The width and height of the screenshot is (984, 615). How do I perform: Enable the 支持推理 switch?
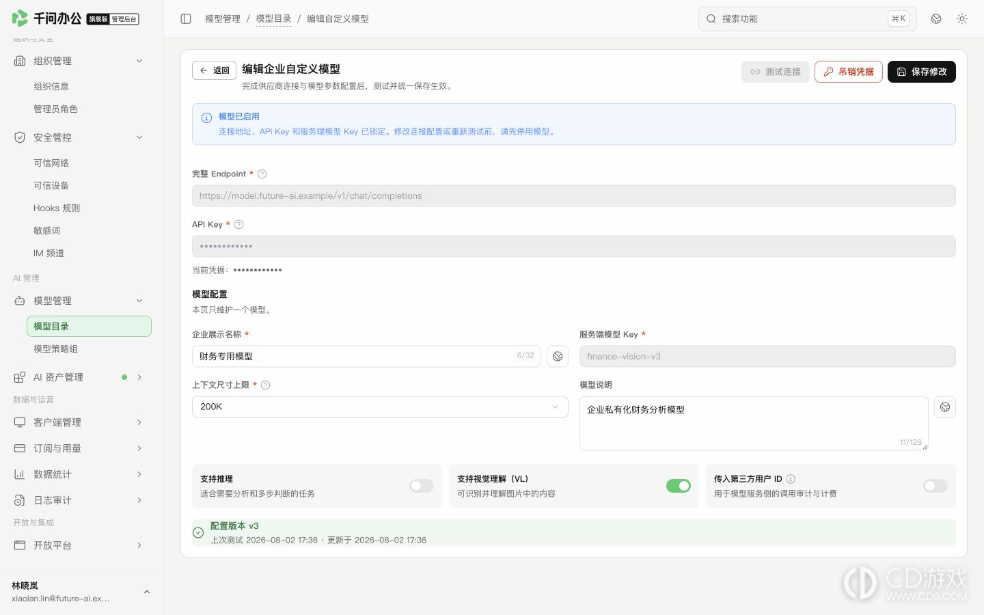tap(422, 486)
